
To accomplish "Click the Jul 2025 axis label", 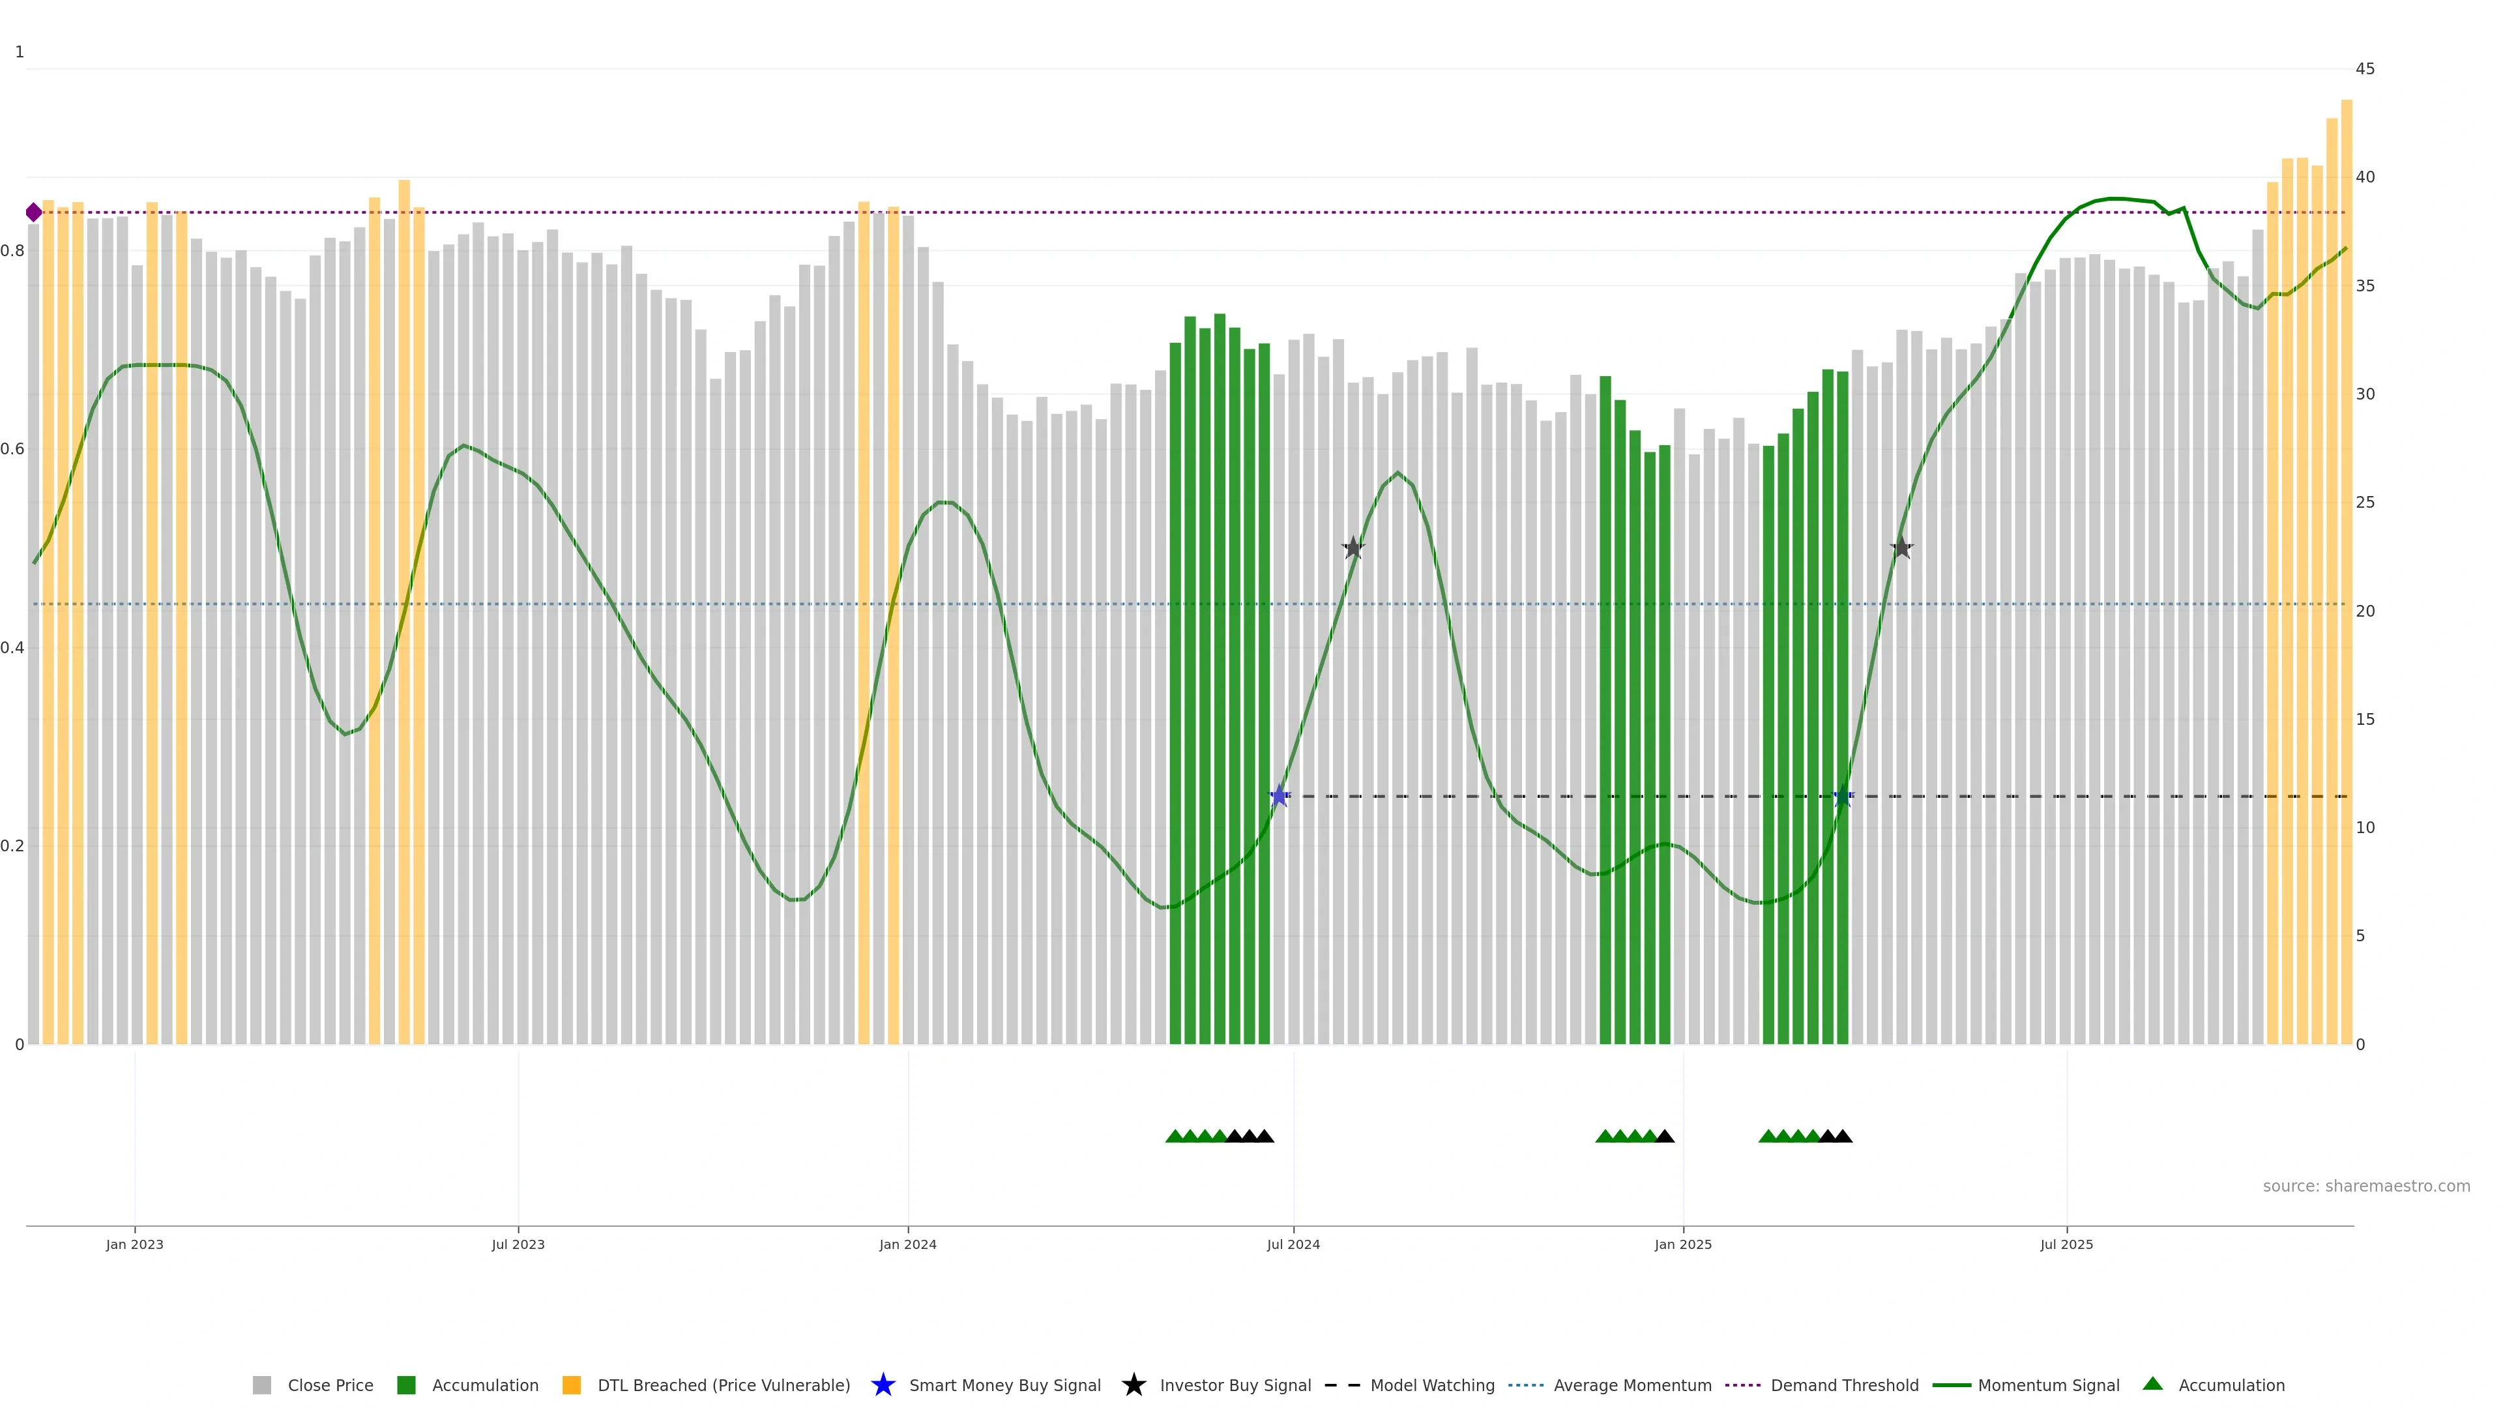I will tap(2066, 1244).
